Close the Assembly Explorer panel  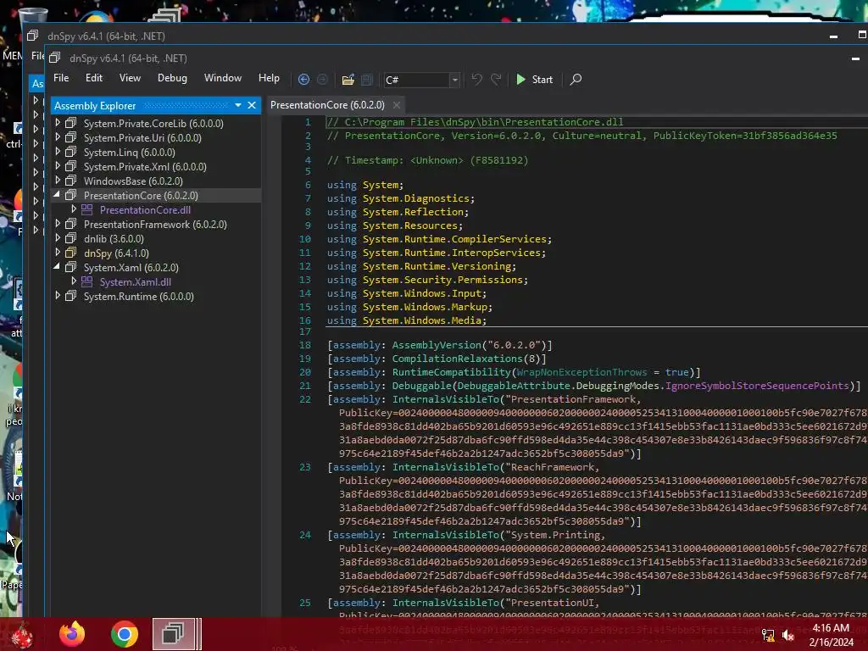(252, 105)
